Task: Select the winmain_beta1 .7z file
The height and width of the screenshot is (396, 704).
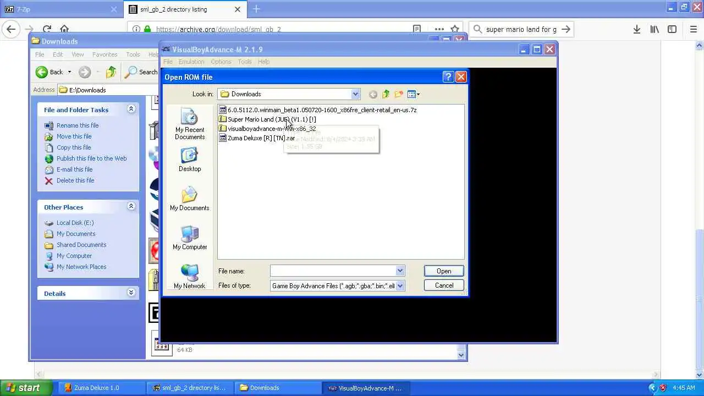Action: 317,110
